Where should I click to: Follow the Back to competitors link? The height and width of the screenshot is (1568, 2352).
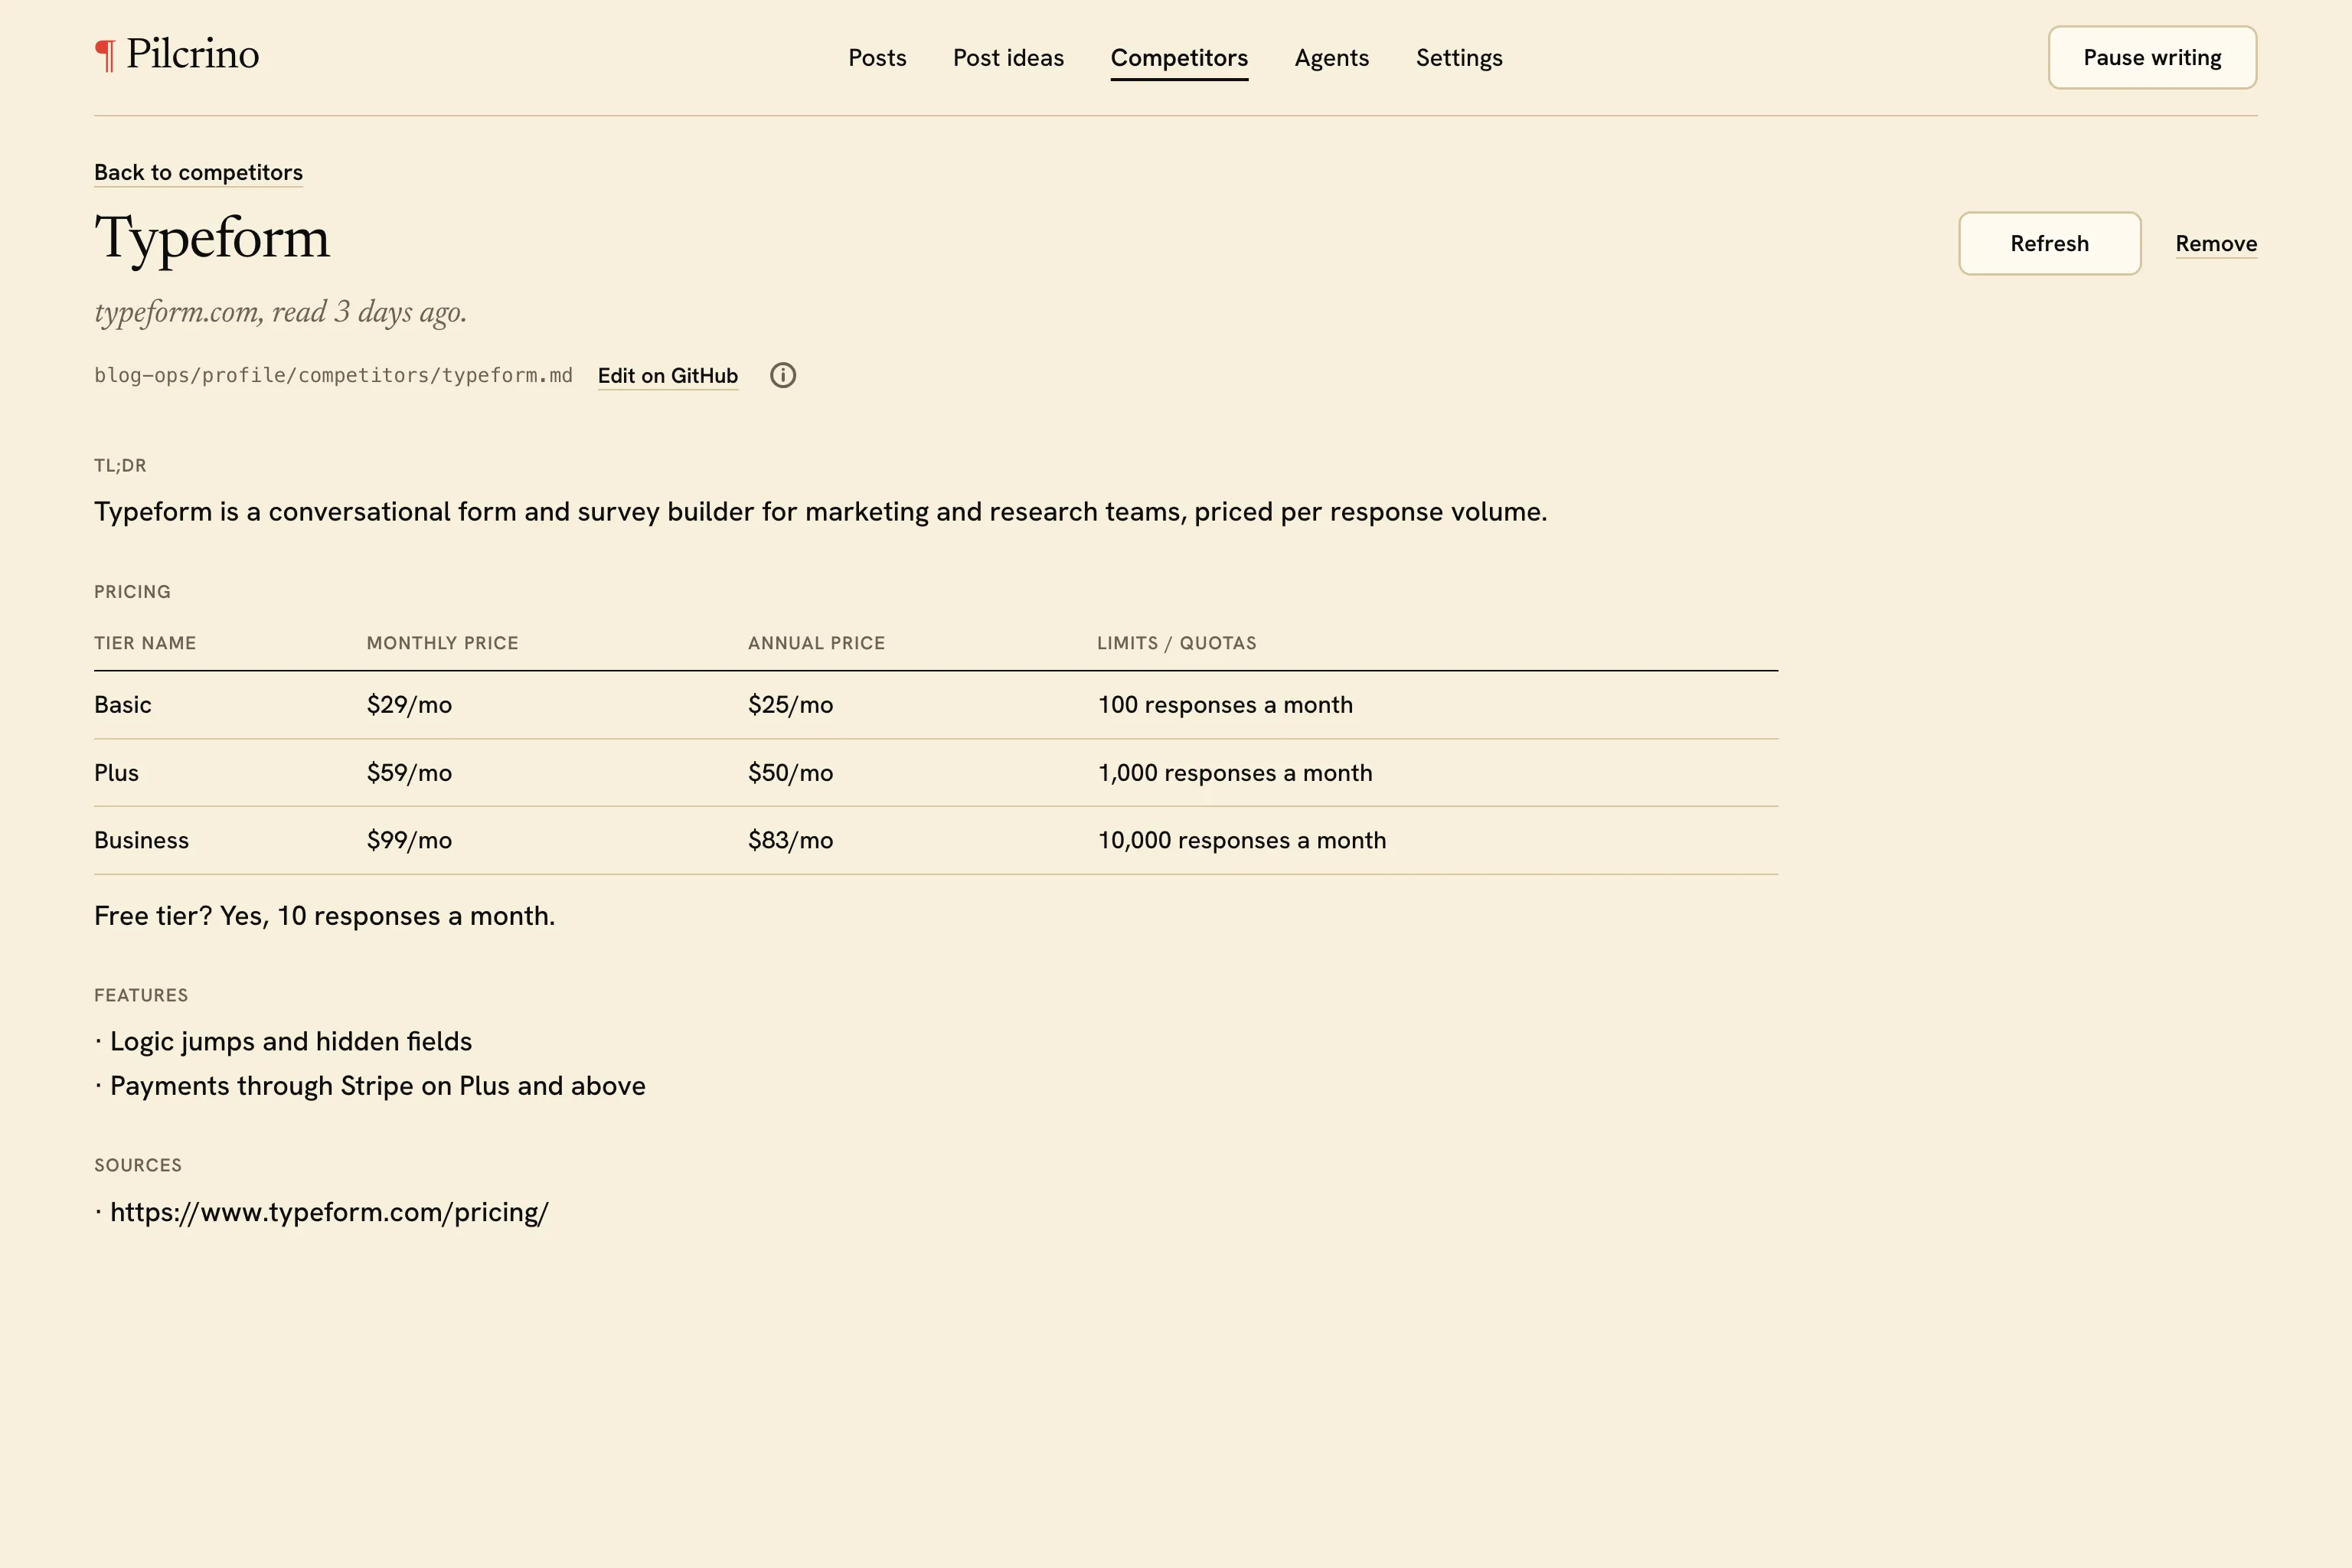[x=198, y=172]
